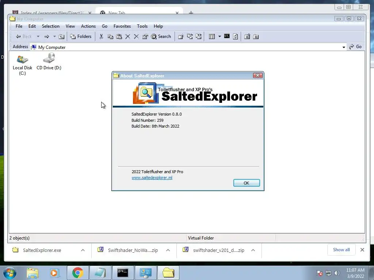Open the File menu
Viewport: 374px width, 280px height.
19,26
